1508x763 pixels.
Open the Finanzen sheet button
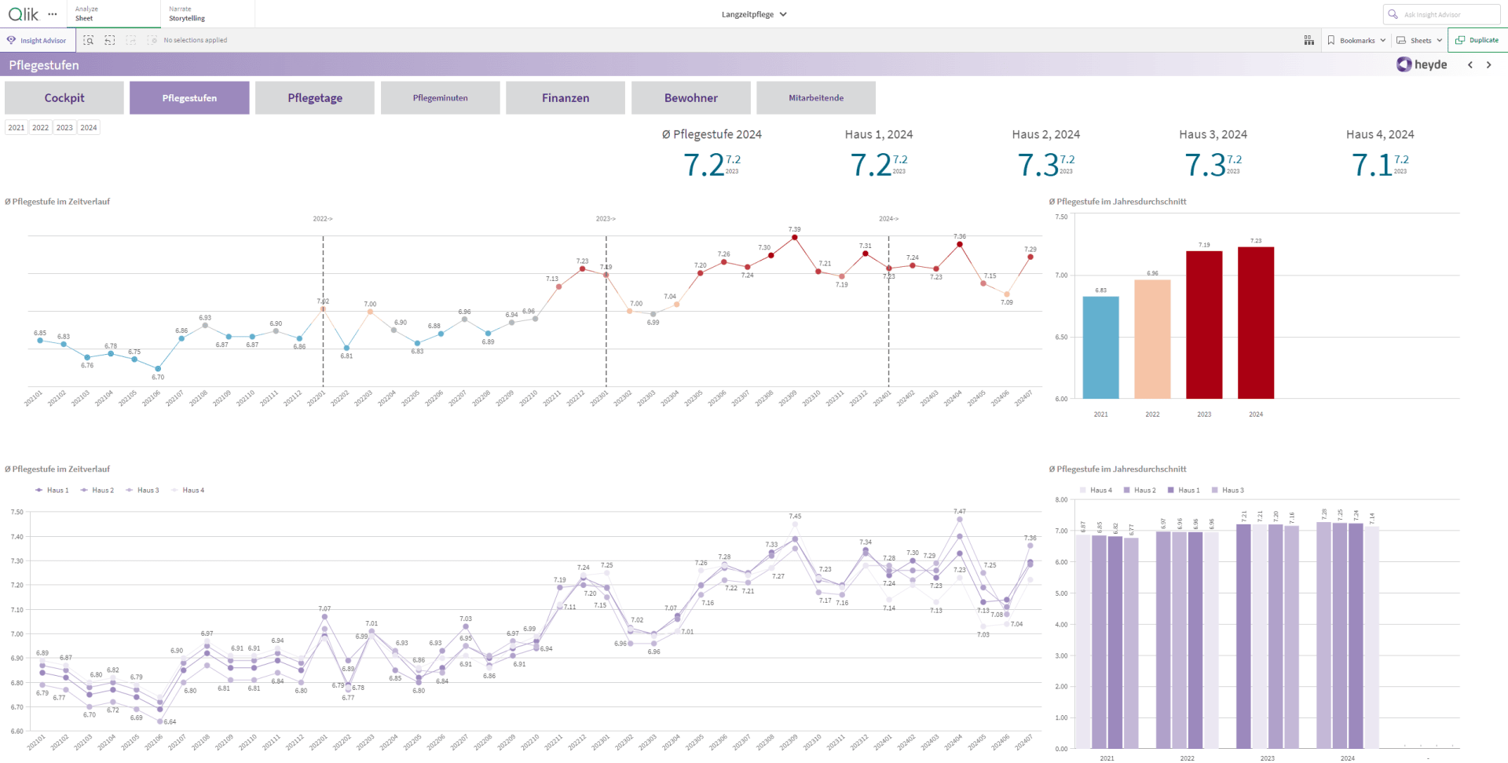(565, 98)
